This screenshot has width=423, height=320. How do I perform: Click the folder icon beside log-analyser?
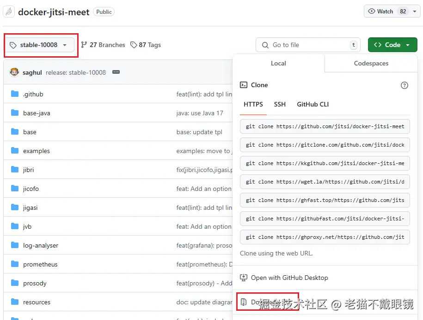pyautogui.click(x=15, y=245)
